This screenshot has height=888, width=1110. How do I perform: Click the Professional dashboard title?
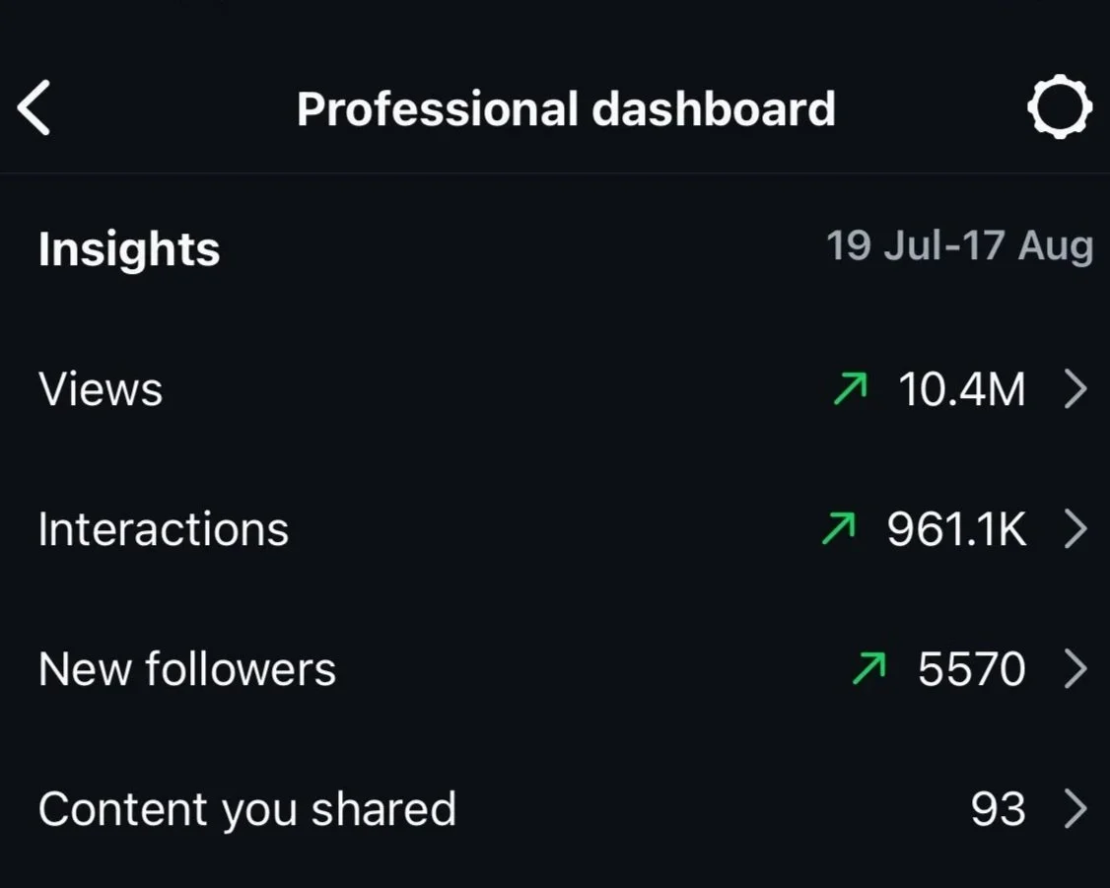click(x=566, y=109)
